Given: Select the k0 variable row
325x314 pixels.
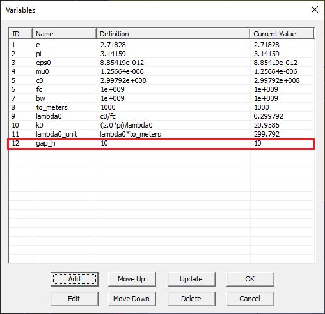Looking at the screenshot, I should click(x=161, y=125).
